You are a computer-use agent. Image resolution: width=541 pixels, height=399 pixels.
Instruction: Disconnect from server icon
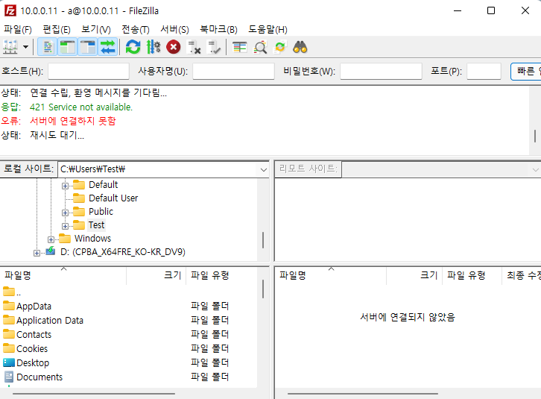[194, 47]
